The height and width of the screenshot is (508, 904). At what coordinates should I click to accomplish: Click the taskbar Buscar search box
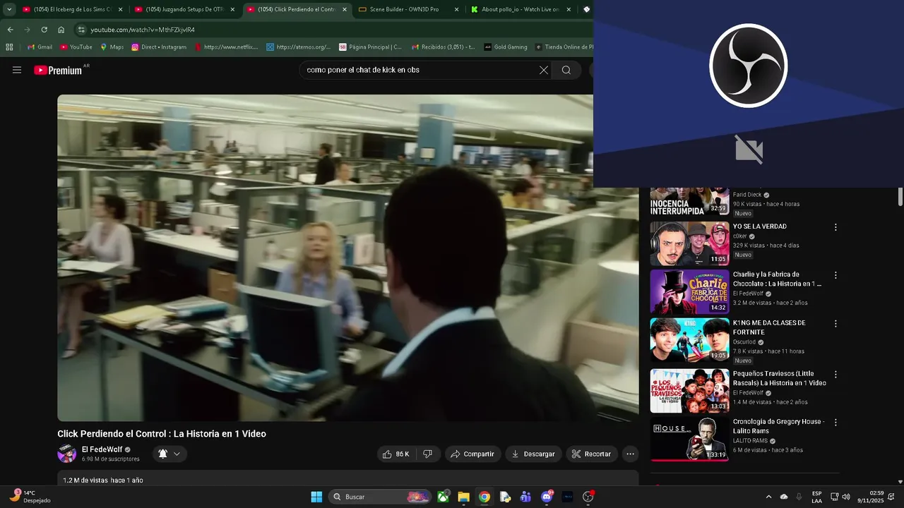click(381, 497)
